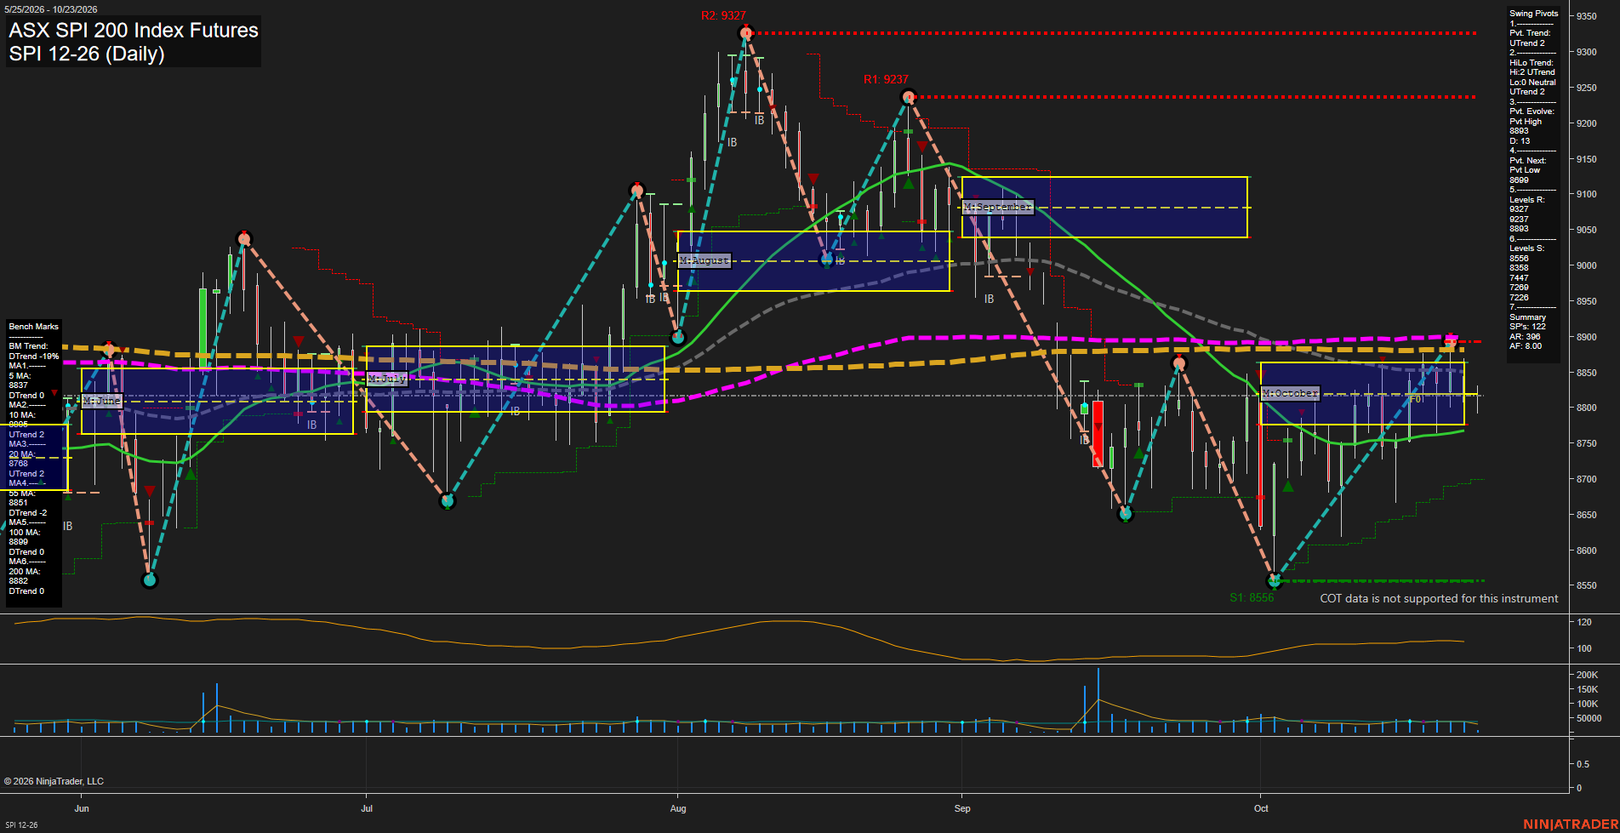Click the ASX SPI 200 Index Futures title

coord(134,31)
